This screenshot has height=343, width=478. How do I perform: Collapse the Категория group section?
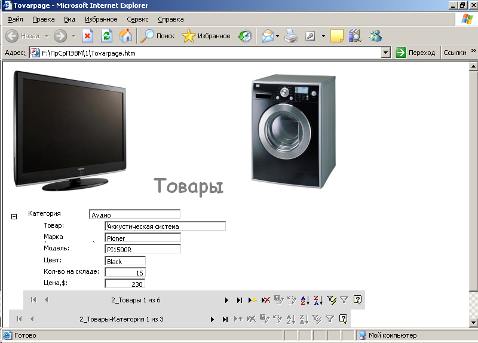[x=14, y=216]
